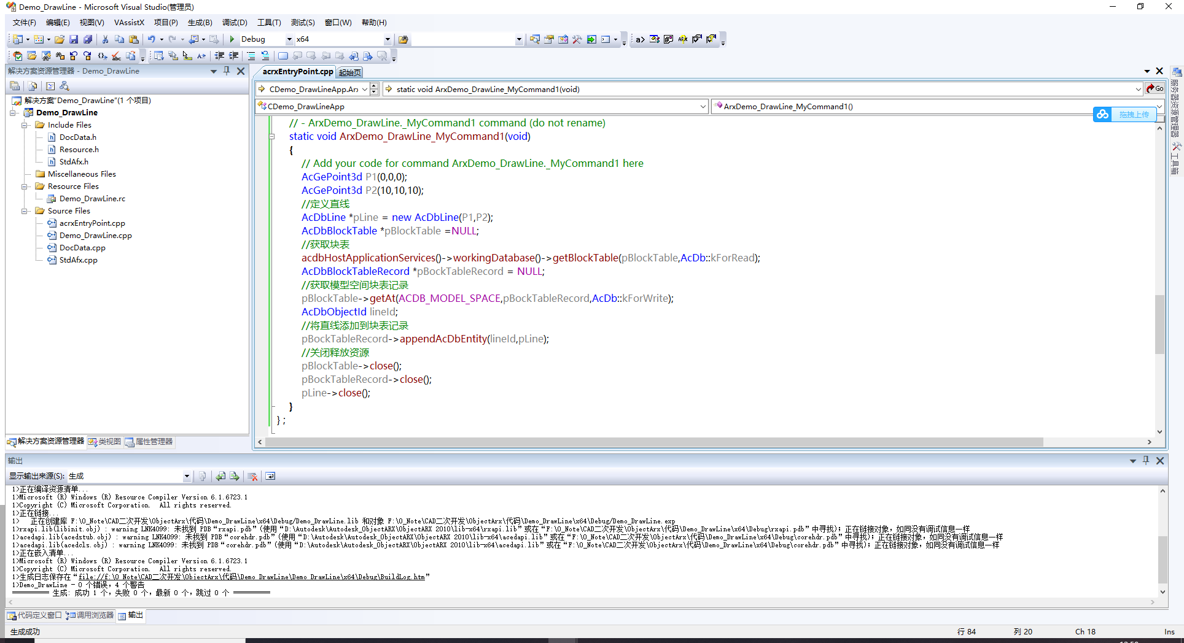Screen dimensions: 1184x643
Task: Click the Go button icon in VA navigation bar
Action: [x=1155, y=89]
